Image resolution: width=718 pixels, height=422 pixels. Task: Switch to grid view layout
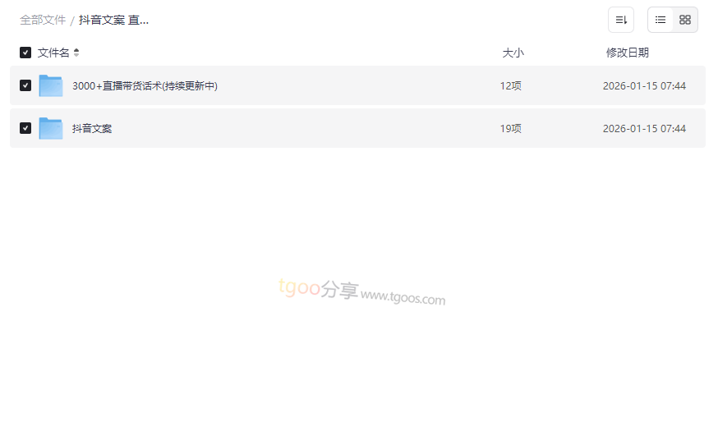(x=685, y=20)
